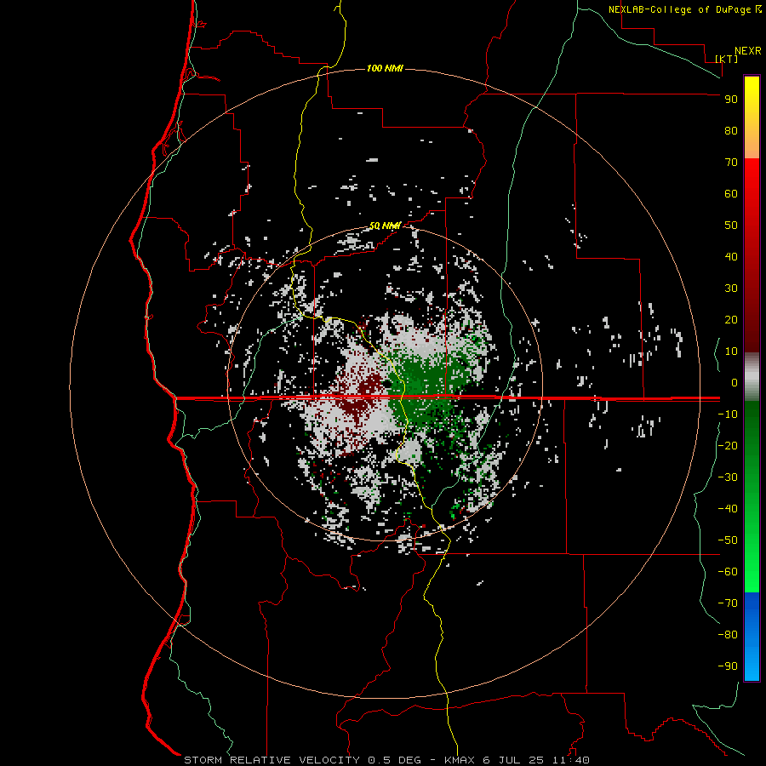The image size is (766, 766).
Task: Click the 30 value on velocity scale
Action: click(731, 289)
